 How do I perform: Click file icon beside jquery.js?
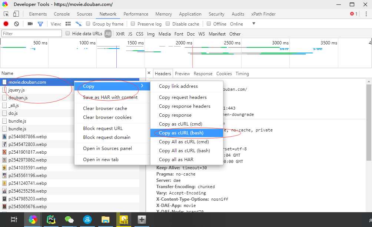[4, 90]
